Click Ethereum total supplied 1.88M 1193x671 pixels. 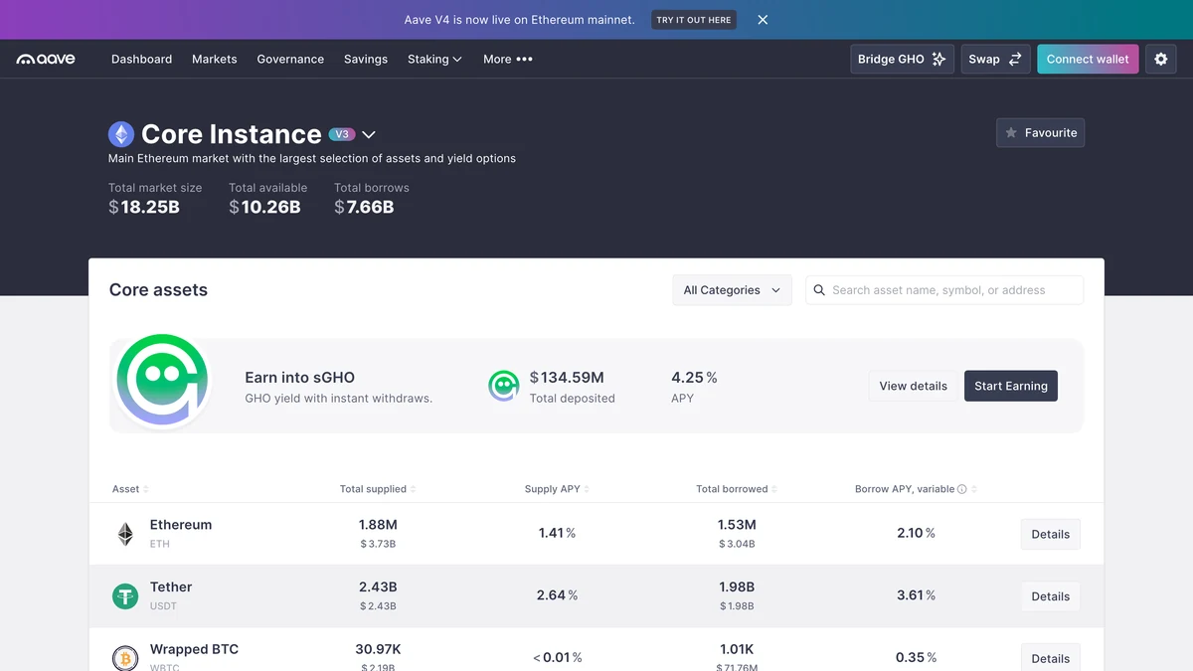(378, 525)
